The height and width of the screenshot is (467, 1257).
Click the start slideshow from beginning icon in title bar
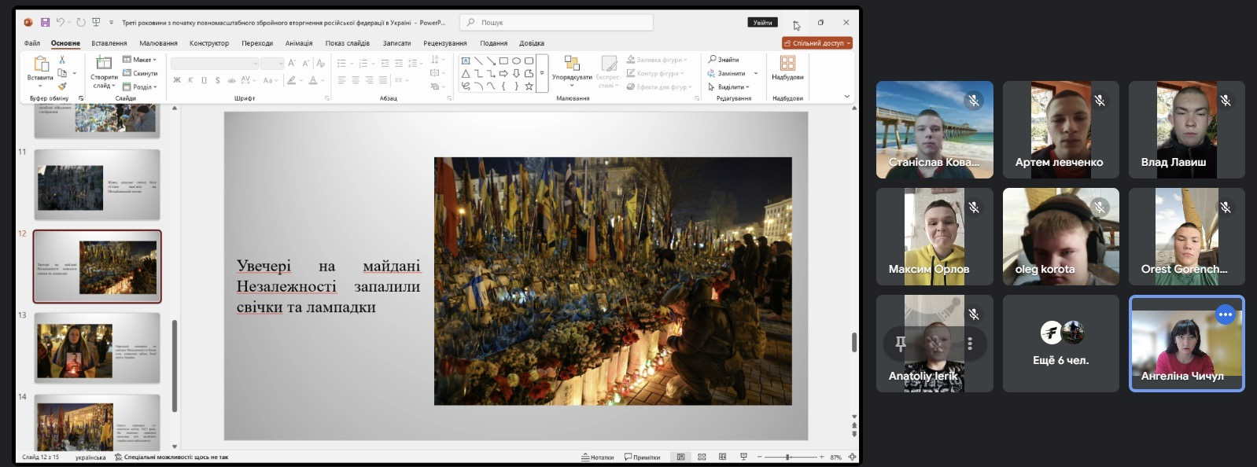(96, 23)
